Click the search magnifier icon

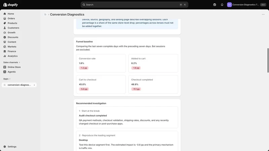point(84,5)
